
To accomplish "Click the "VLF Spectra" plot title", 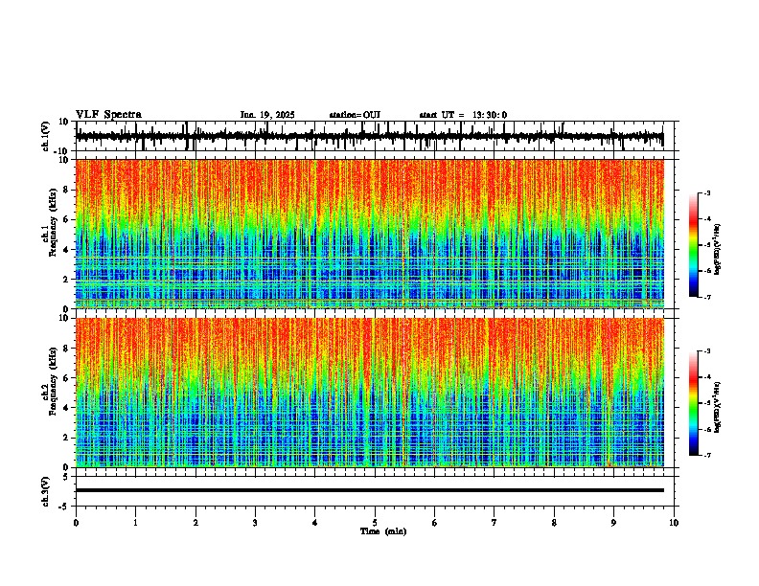I will click(108, 115).
